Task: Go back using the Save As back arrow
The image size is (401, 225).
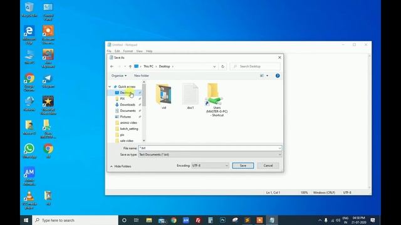Action: 112,66
